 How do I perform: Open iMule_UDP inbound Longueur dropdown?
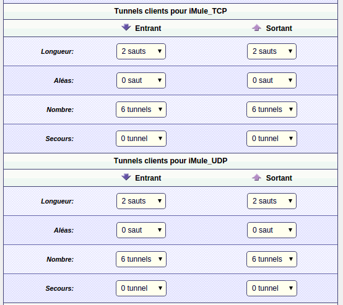(141, 201)
